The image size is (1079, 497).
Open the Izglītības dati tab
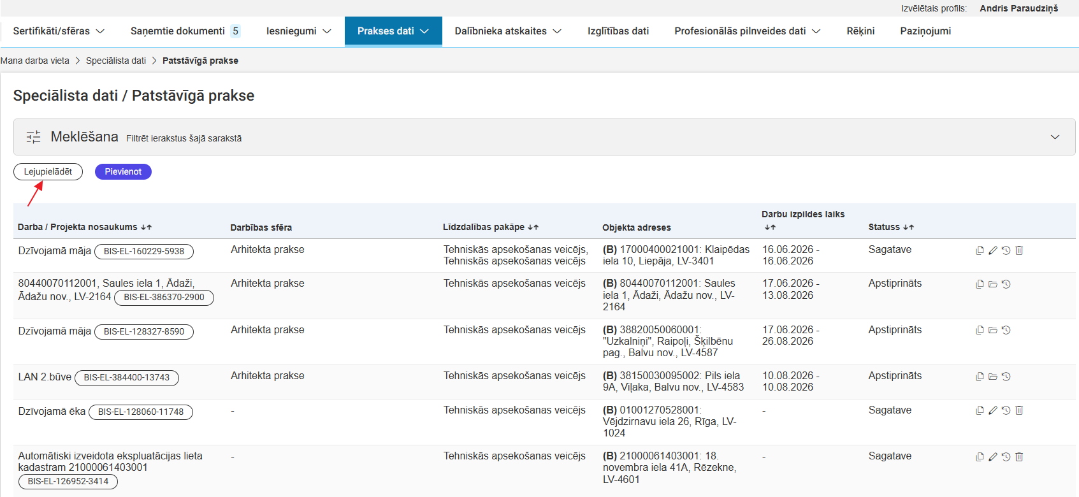pos(618,31)
